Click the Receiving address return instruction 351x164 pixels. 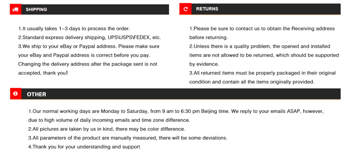point(262,29)
